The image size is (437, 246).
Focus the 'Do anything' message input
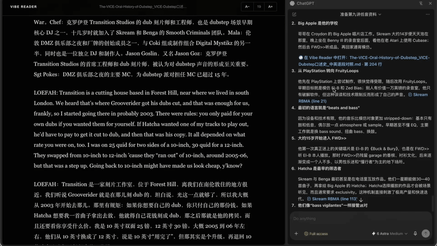click(x=361, y=219)
